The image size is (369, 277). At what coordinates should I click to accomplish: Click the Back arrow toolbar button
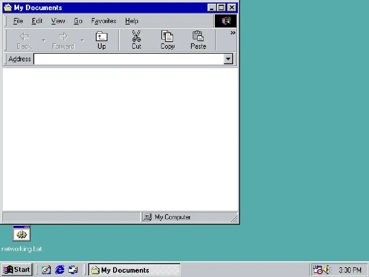click(24, 40)
